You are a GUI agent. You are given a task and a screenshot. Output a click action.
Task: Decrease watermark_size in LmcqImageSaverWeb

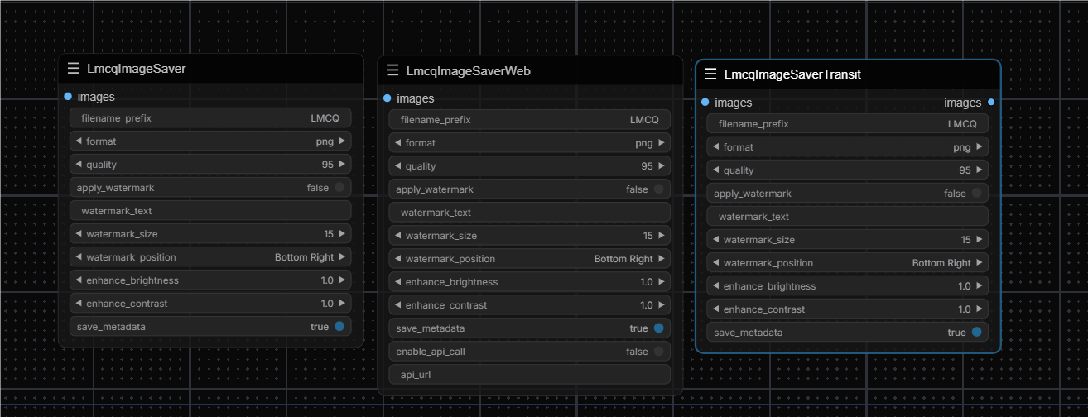(x=397, y=236)
